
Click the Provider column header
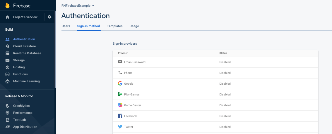123,53
